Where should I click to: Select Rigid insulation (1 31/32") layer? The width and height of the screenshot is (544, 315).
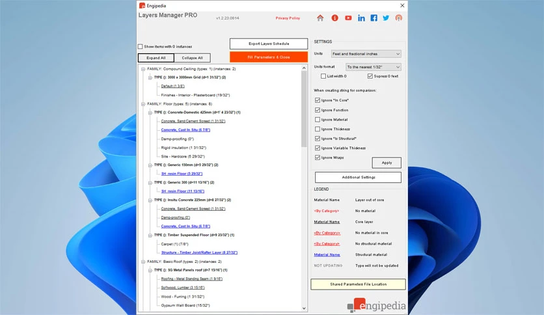[184, 148]
